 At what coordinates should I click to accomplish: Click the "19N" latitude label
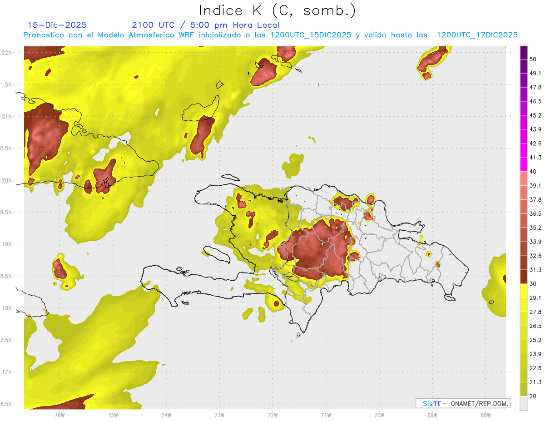tap(7, 244)
